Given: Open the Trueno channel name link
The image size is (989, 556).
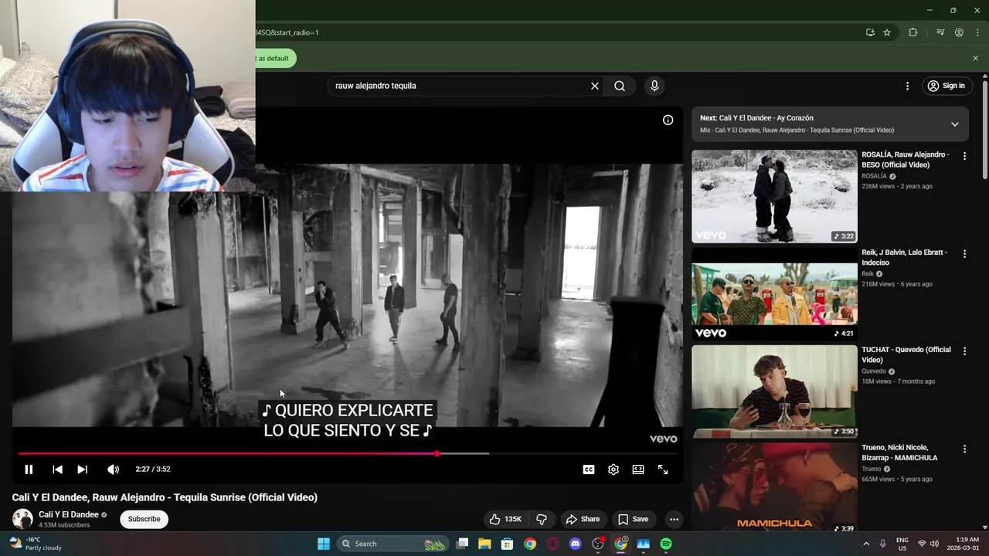Looking at the screenshot, I should coord(872,469).
